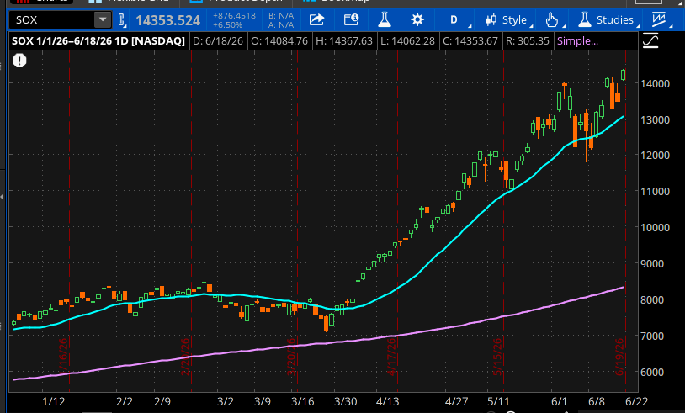
Task: Click the 5/11 date axis label
Action: (x=498, y=402)
